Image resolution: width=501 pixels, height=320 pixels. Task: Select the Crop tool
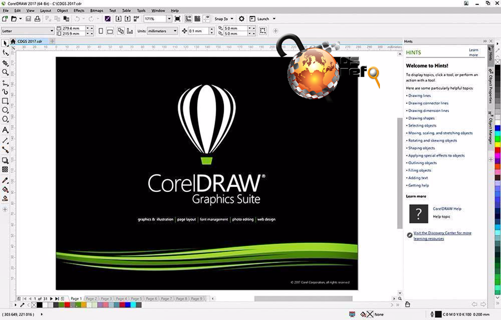5,63
